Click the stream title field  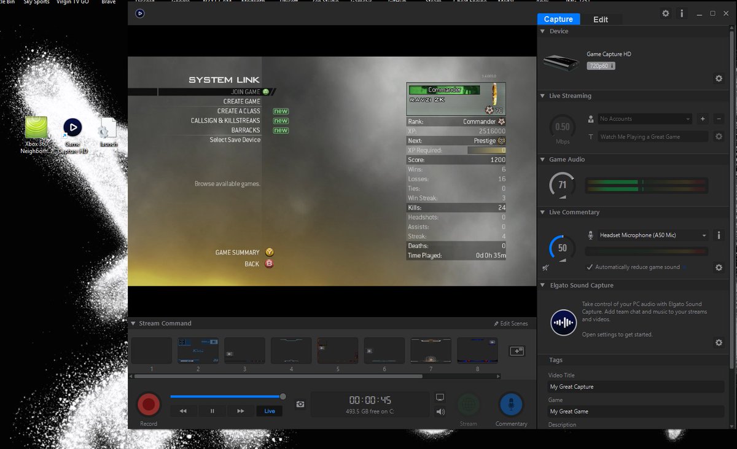pyautogui.click(x=653, y=136)
